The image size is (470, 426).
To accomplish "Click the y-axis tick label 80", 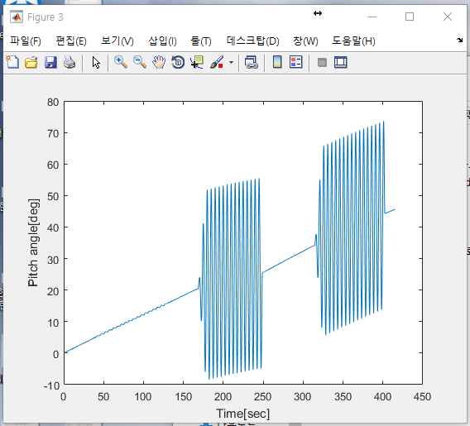I will 53,102.
